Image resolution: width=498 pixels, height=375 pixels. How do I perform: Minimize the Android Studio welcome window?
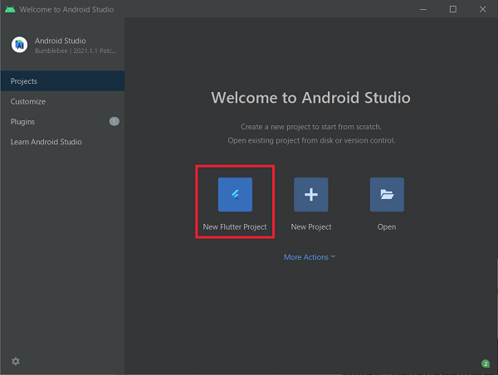point(423,9)
